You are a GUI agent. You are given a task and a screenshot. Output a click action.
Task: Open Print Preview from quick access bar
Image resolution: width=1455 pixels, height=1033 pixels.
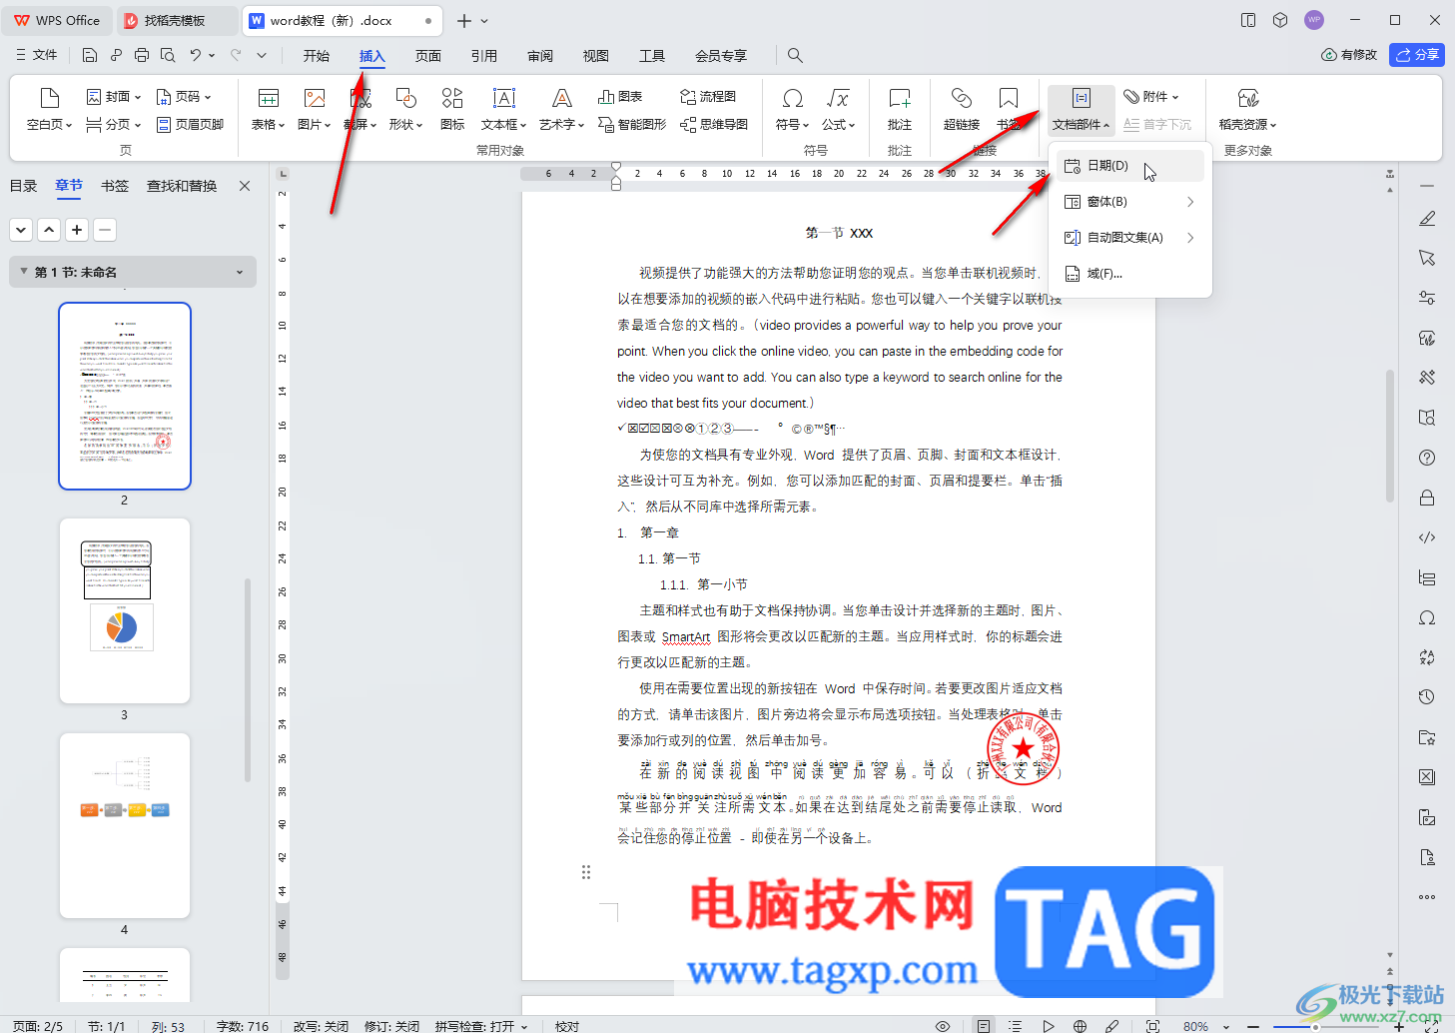click(168, 55)
